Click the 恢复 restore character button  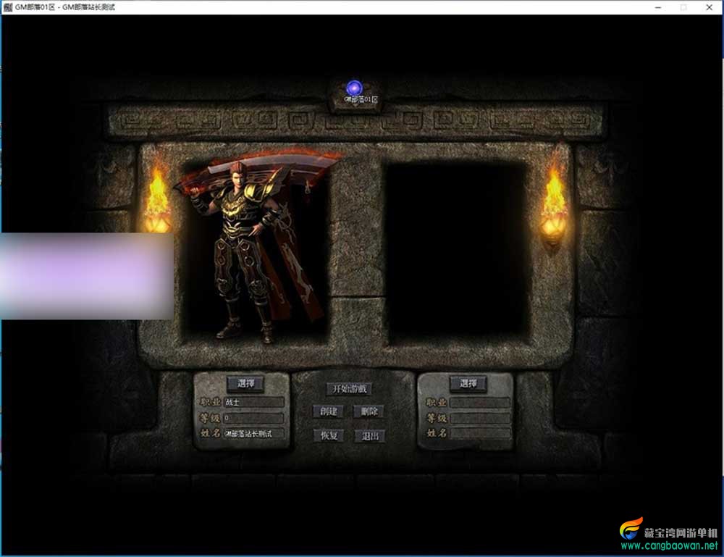329,435
